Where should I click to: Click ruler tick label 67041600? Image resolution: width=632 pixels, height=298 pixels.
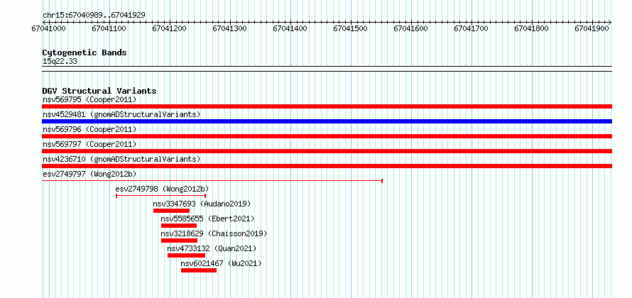tap(411, 29)
